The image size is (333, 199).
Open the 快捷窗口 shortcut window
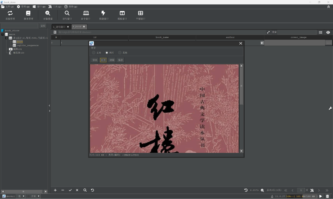point(104,15)
